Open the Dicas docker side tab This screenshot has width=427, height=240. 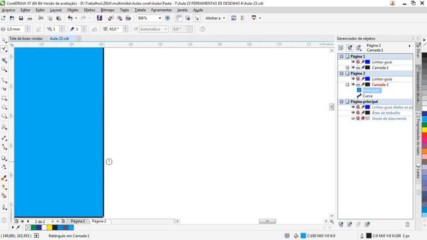coord(418,51)
